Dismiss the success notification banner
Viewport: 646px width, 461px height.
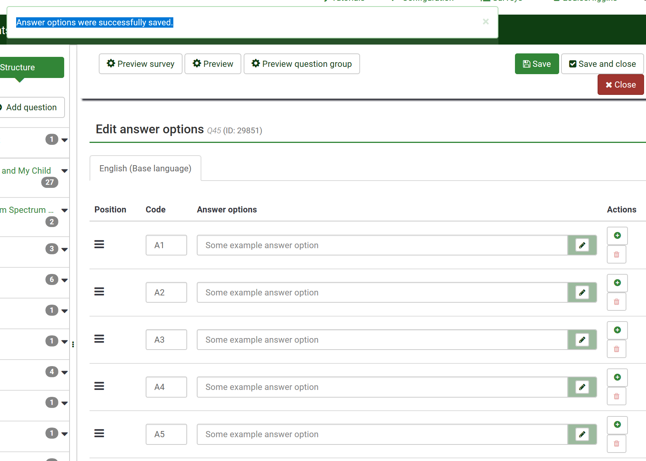coord(486,22)
